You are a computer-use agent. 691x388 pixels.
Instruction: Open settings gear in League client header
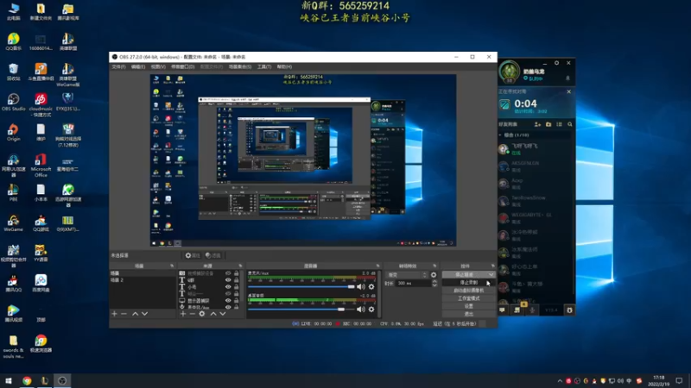point(556,63)
